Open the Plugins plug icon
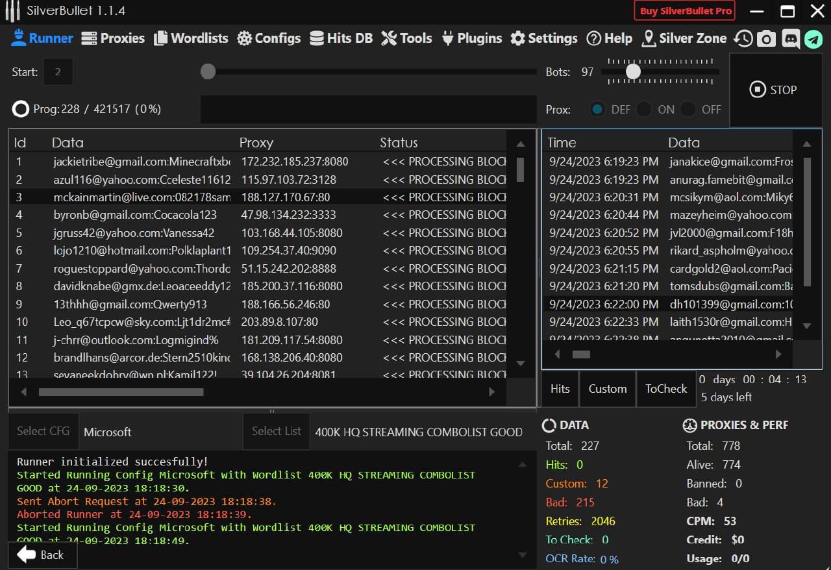 (447, 39)
